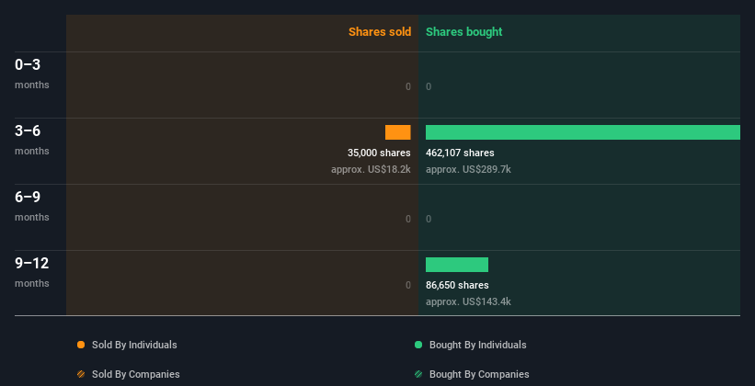This screenshot has width=755, height=386.
Task: Click the sold zero in the 6–9 months row
Action: [408, 219]
